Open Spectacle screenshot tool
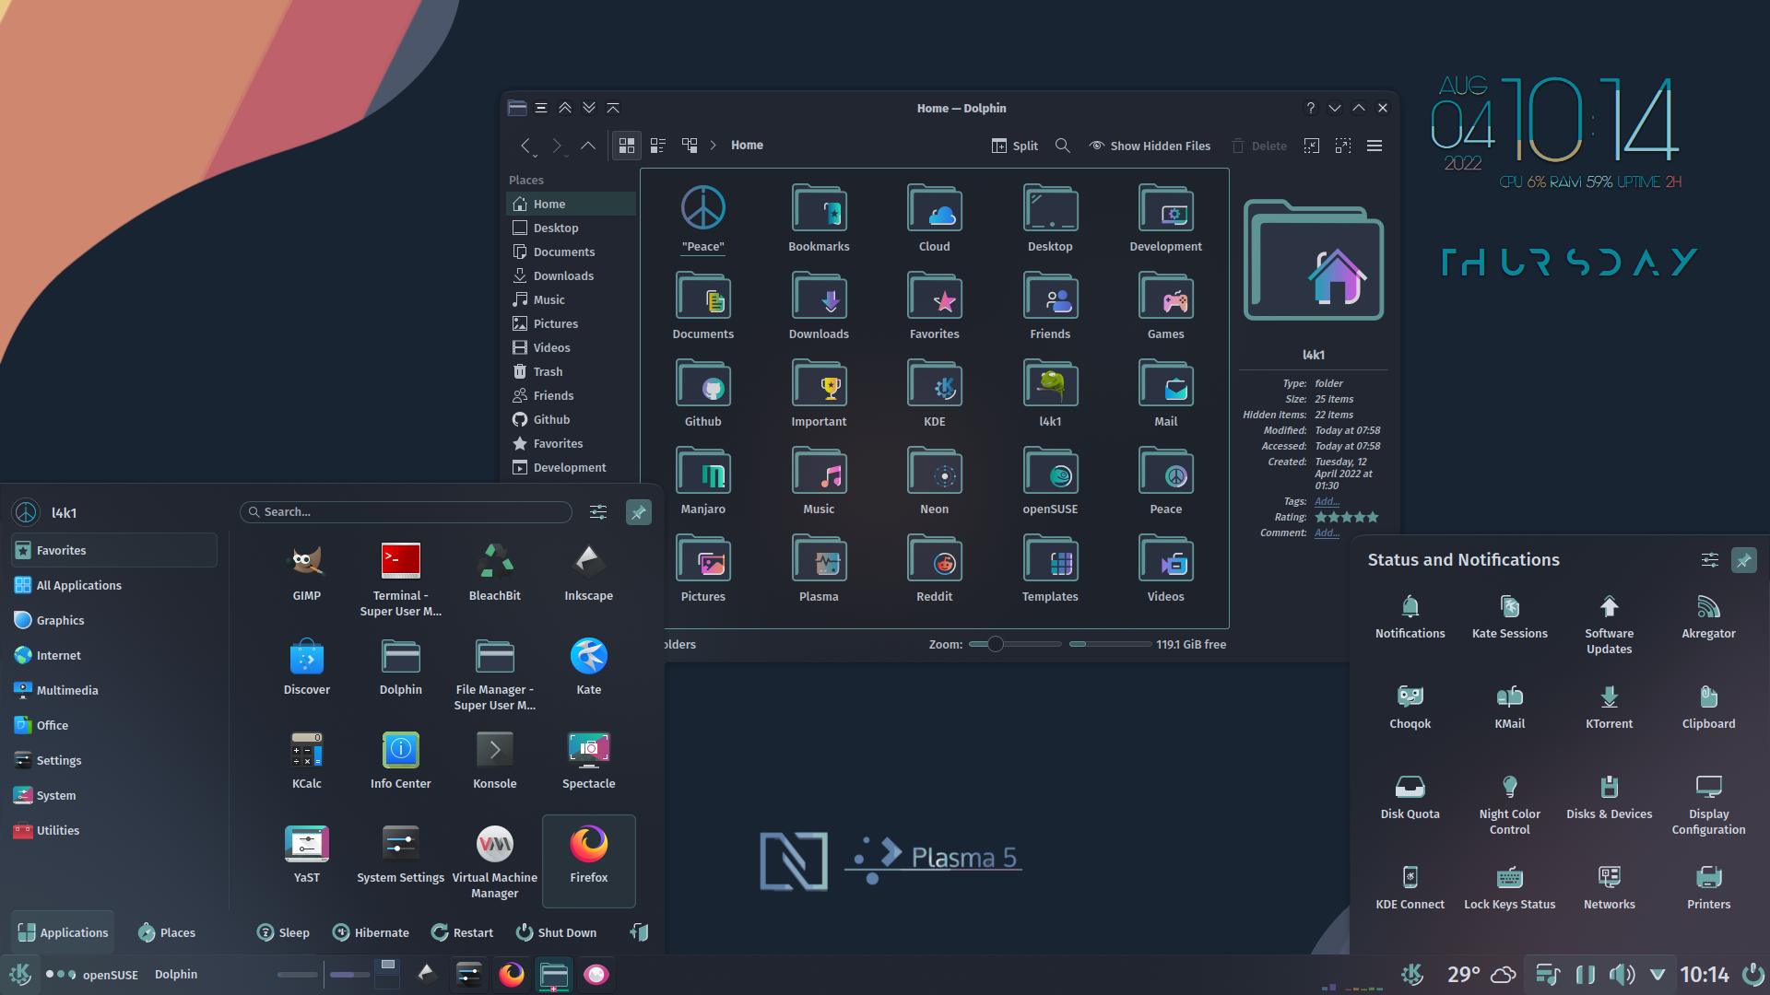 point(588,759)
